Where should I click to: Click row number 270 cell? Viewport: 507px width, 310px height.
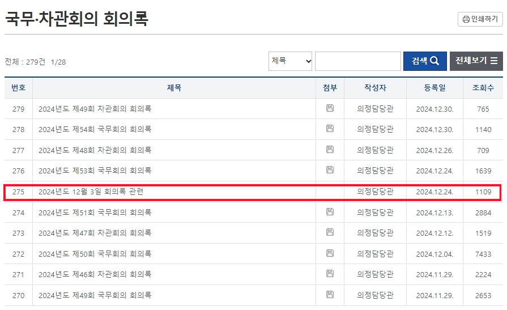click(19, 295)
